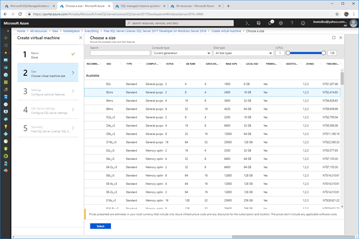
Task: Click the vCPUs maximum value box 128
Action: click(332, 53)
